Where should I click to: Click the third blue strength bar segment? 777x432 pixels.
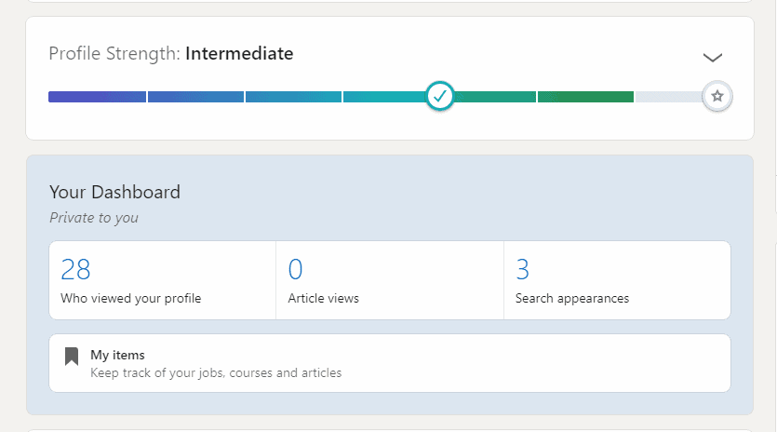293,97
